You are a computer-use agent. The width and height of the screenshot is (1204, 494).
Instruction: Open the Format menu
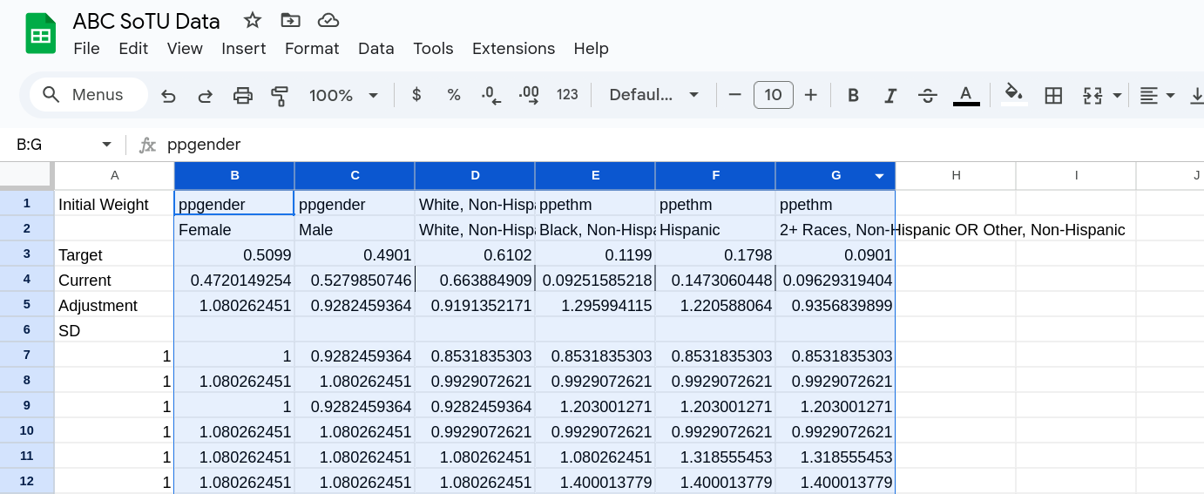pyautogui.click(x=312, y=49)
